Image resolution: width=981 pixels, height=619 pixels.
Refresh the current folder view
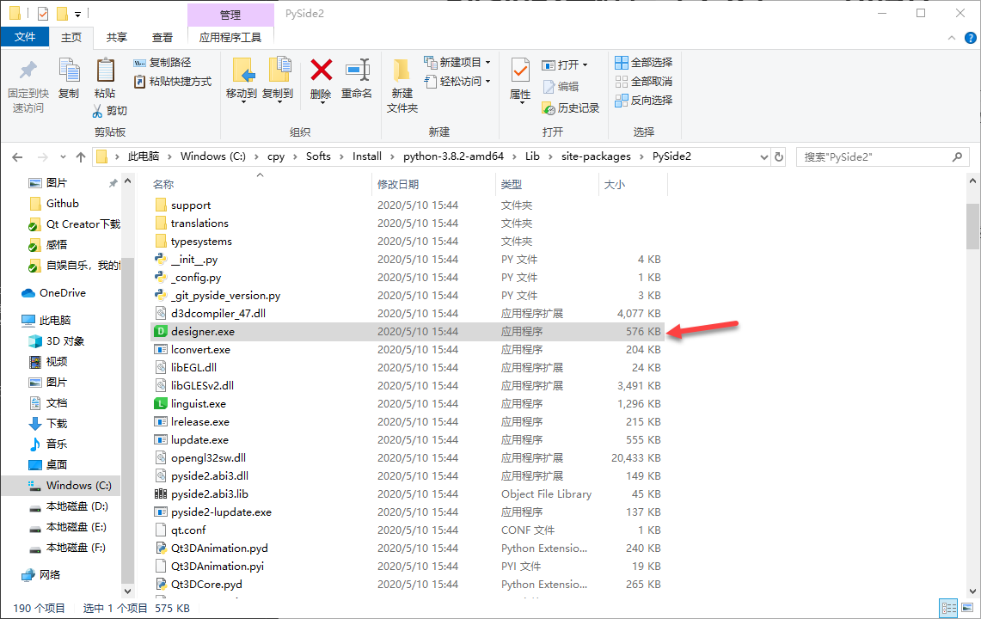[779, 157]
